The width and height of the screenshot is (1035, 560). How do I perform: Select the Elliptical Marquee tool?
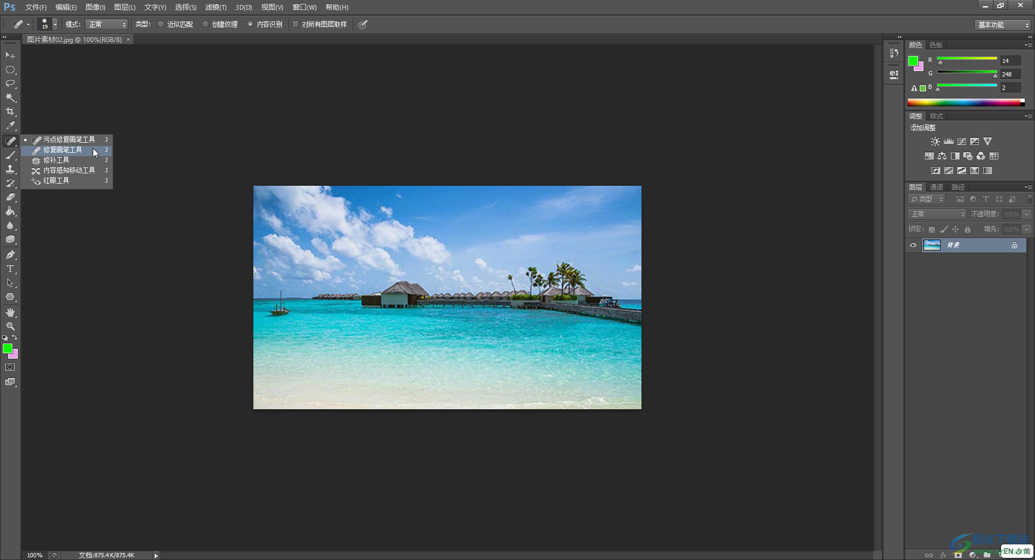click(x=10, y=70)
